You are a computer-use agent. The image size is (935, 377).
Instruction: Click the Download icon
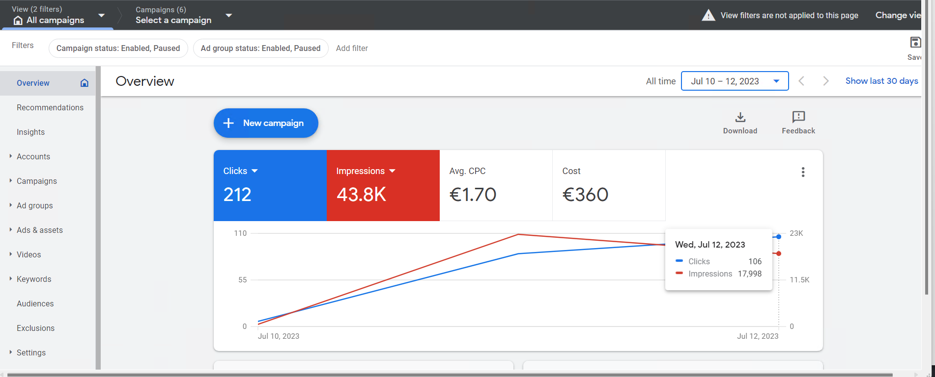740,117
